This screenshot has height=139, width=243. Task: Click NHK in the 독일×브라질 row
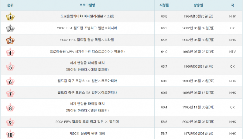(x=232, y=40)
